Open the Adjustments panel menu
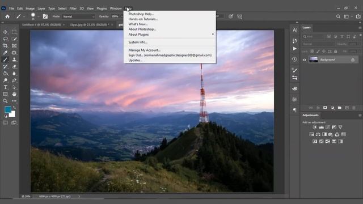The width and height of the screenshot is (363, 204). [x=360, y=115]
